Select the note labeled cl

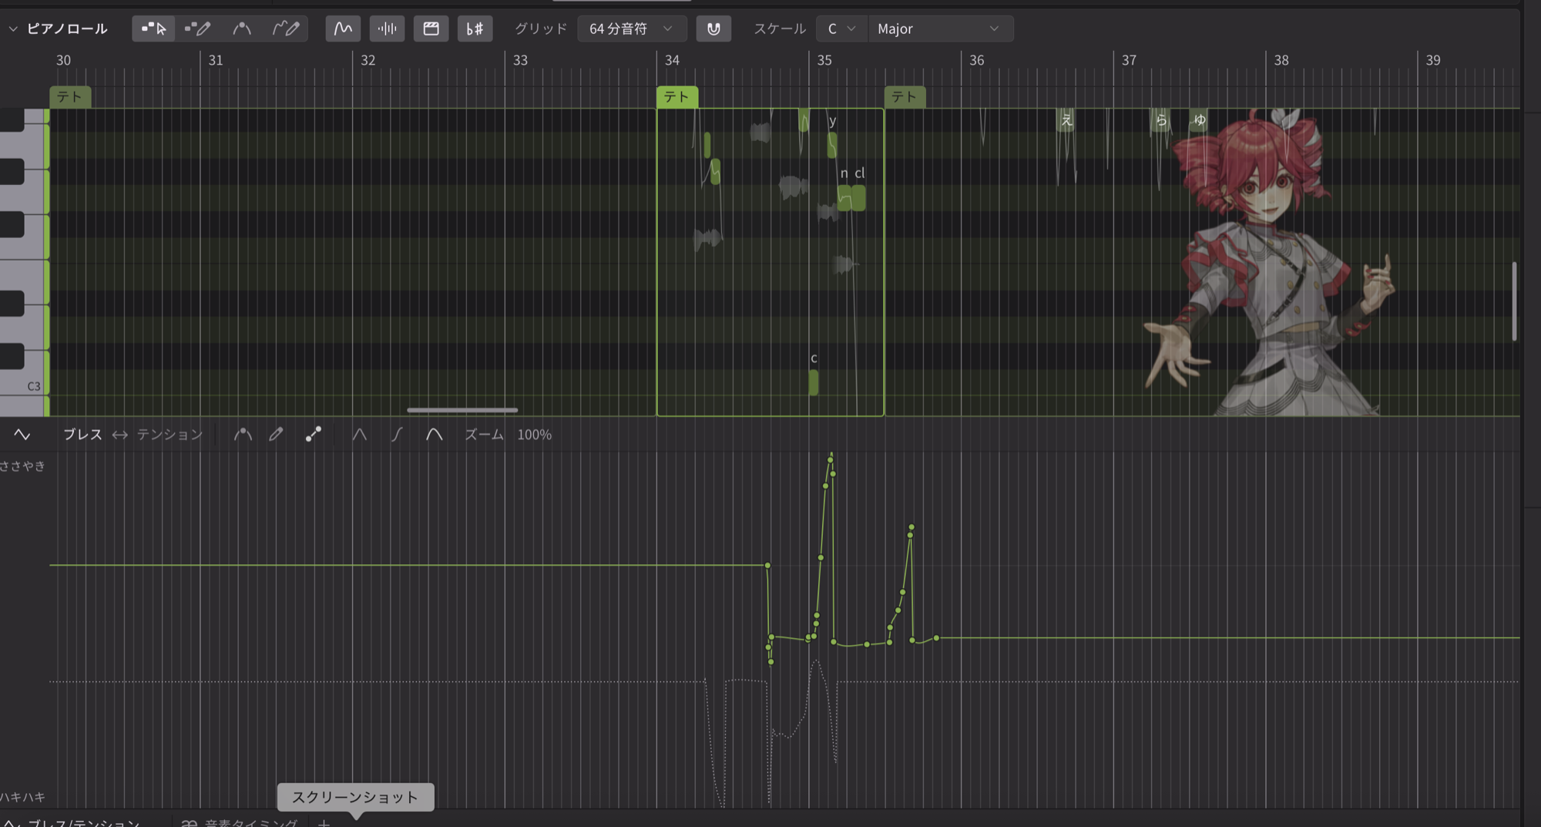click(x=858, y=198)
